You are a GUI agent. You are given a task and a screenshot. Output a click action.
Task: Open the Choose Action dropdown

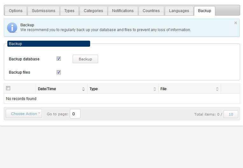pyautogui.click(x=24, y=114)
